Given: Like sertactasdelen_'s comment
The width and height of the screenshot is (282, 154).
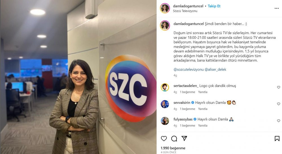Looking at the screenshot, I should 279,87.
